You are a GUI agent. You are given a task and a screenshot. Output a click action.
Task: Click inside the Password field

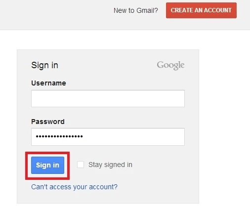108,137
